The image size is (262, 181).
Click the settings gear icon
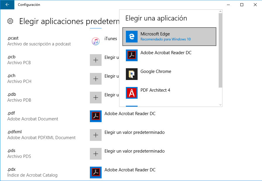click(x=10, y=21)
